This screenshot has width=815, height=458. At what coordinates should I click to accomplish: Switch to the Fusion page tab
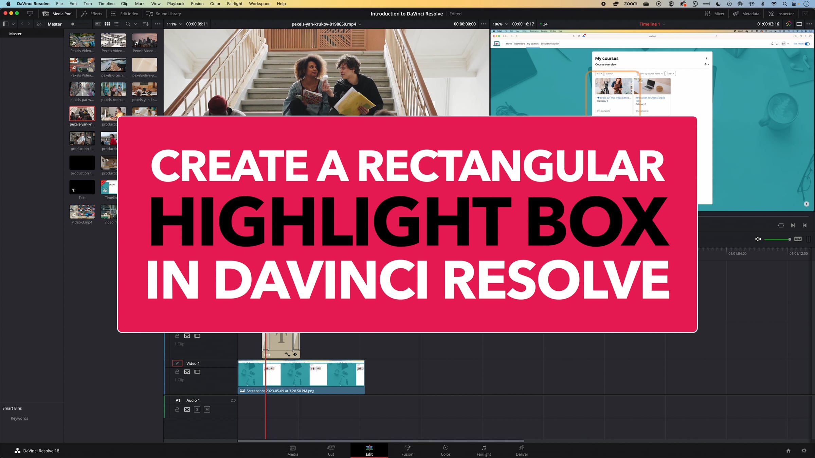coord(407,451)
